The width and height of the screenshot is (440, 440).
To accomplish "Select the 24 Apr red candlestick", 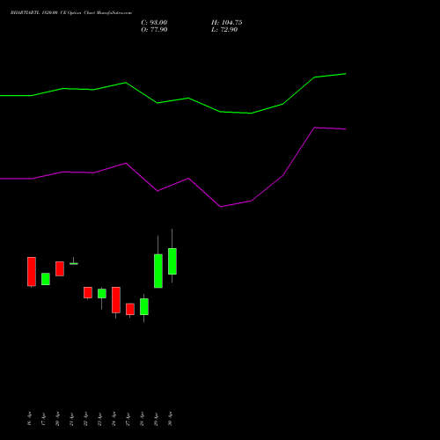I will coord(116,300).
